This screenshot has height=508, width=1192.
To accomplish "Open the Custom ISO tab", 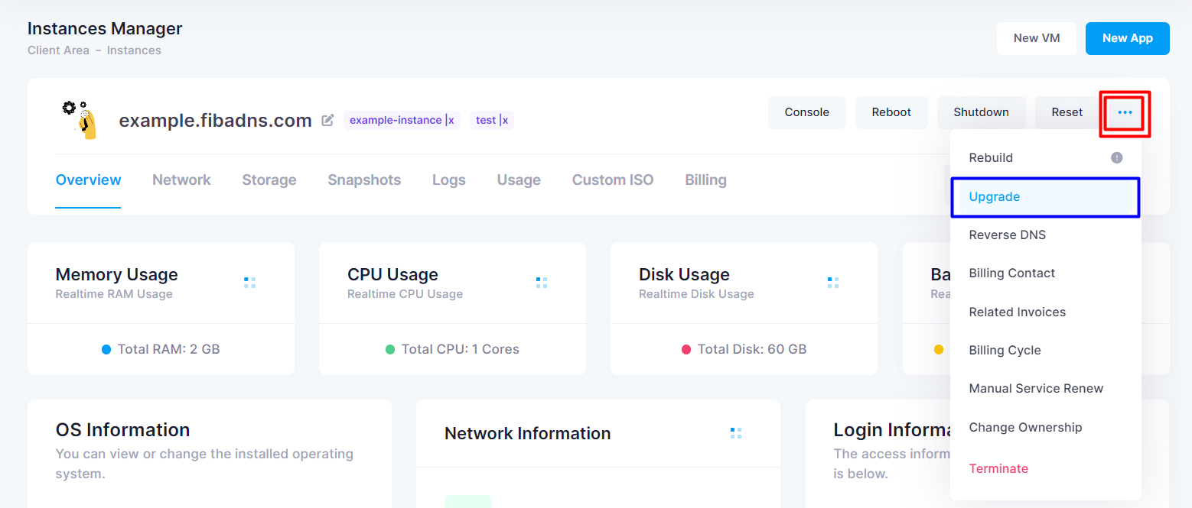I will click(613, 180).
